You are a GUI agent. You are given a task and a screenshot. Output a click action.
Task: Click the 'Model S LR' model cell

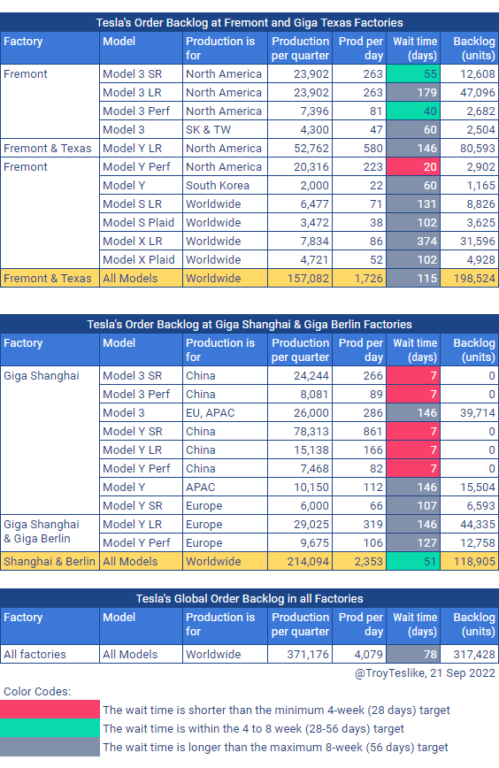(x=141, y=204)
